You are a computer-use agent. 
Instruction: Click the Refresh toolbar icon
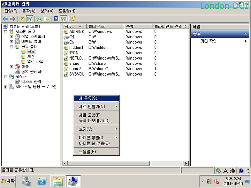tap(39, 19)
